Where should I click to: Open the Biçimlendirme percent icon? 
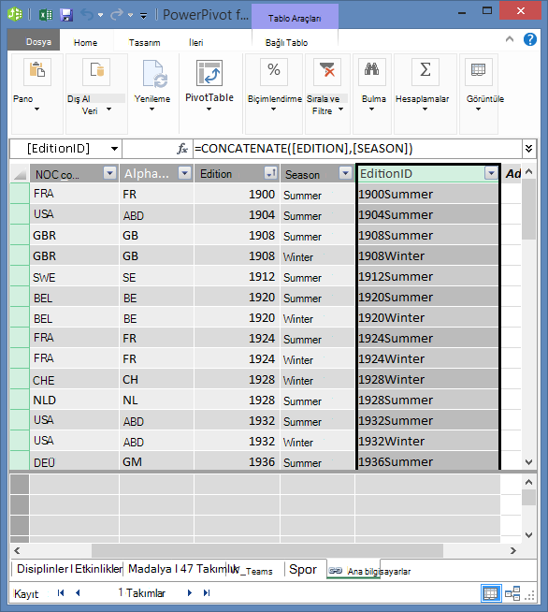coord(274,71)
